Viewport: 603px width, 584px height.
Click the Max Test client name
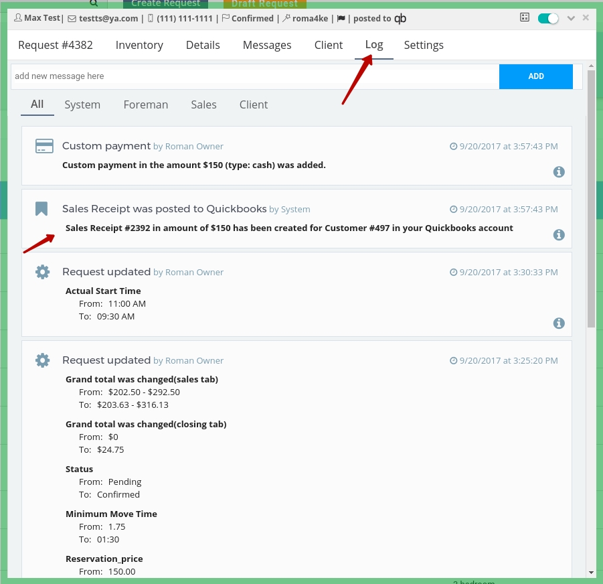tap(42, 18)
